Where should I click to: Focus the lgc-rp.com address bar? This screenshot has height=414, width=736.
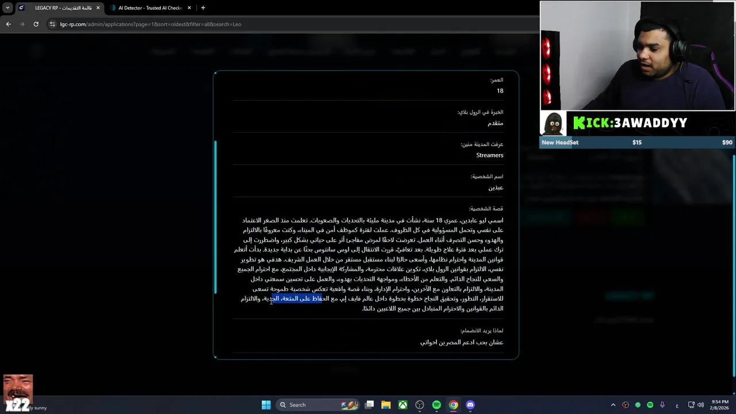coord(293,24)
